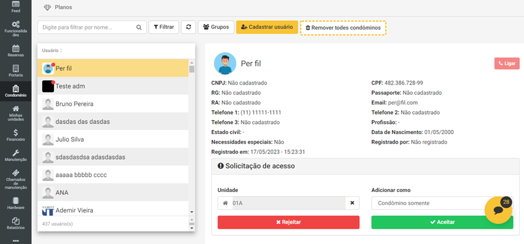
Task: Go to Reservas calendar icon
Action: point(15,48)
